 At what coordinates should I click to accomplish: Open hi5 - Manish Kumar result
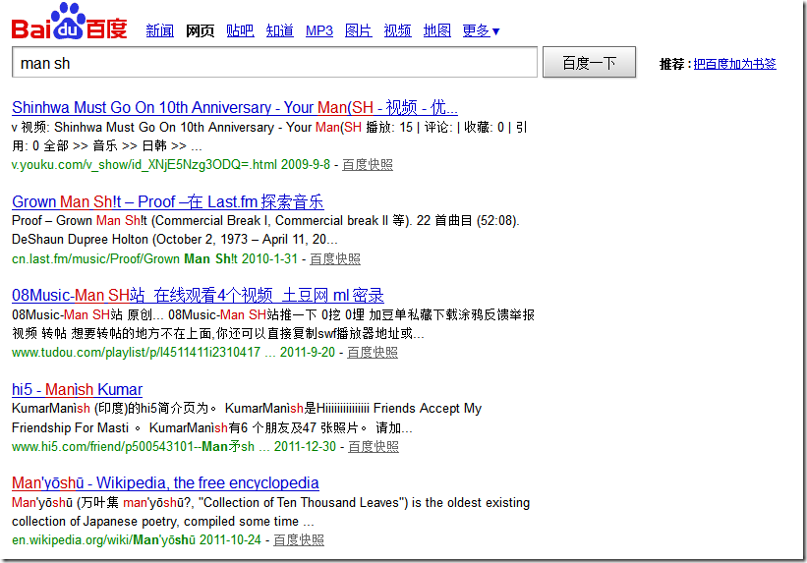point(78,389)
